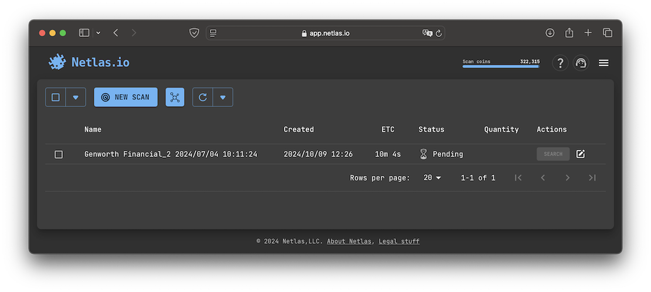Click the Safari share icon
This screenshot has width=651, height=292.
(x=569, y=33)
